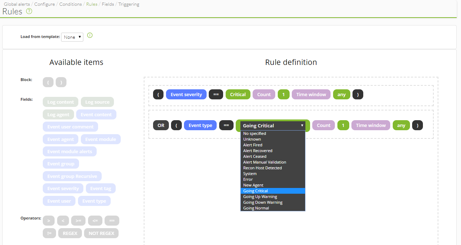Select the Event group field
The height and width of the screenshot is (245, 461).
(61, 164)
